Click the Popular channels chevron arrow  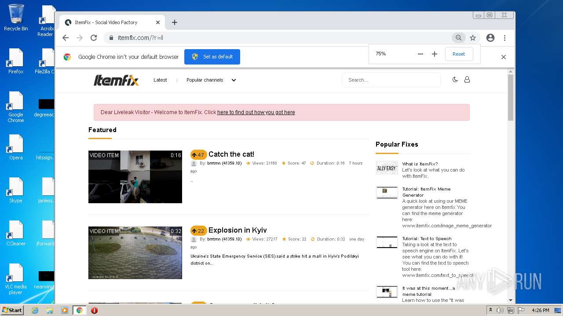click(x=234, y=80)
